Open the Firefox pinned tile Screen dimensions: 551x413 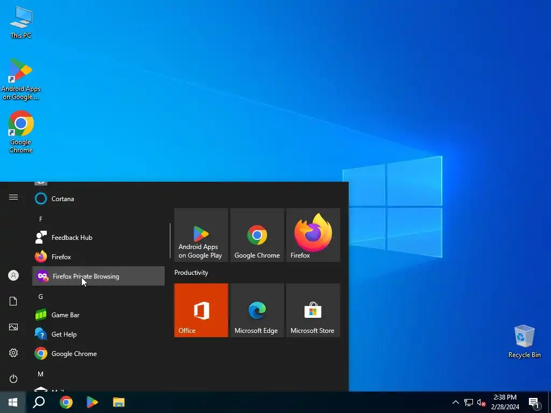click(313, 235)
